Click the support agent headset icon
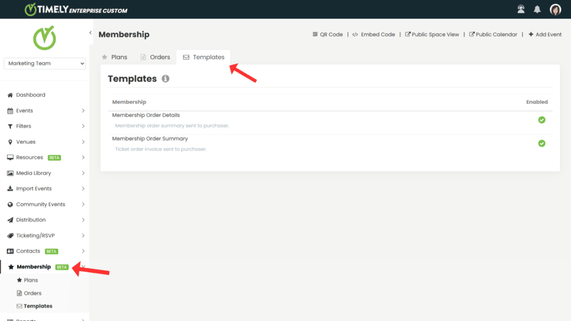 coord(521,10)
